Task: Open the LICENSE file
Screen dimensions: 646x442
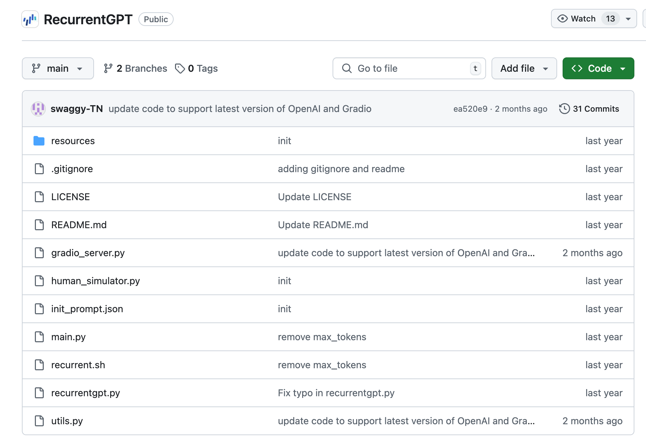Action: pos(70,197)
